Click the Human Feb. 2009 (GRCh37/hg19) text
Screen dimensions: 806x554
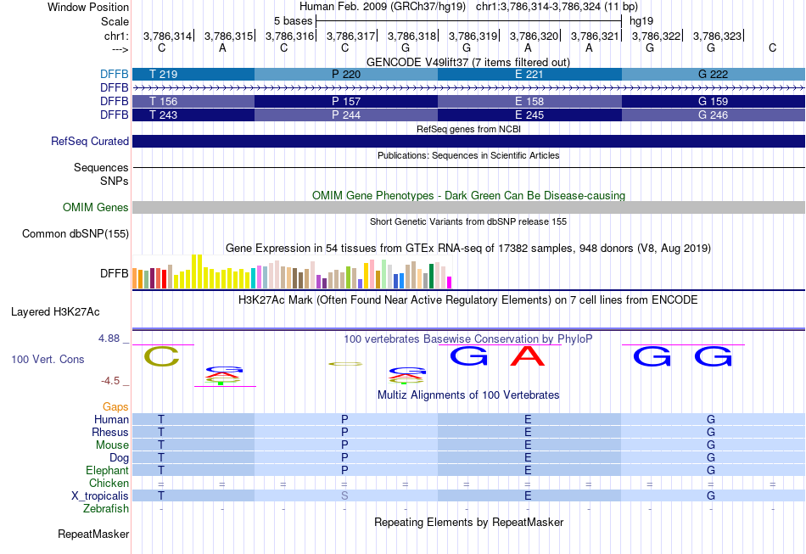tap(383, 7)
